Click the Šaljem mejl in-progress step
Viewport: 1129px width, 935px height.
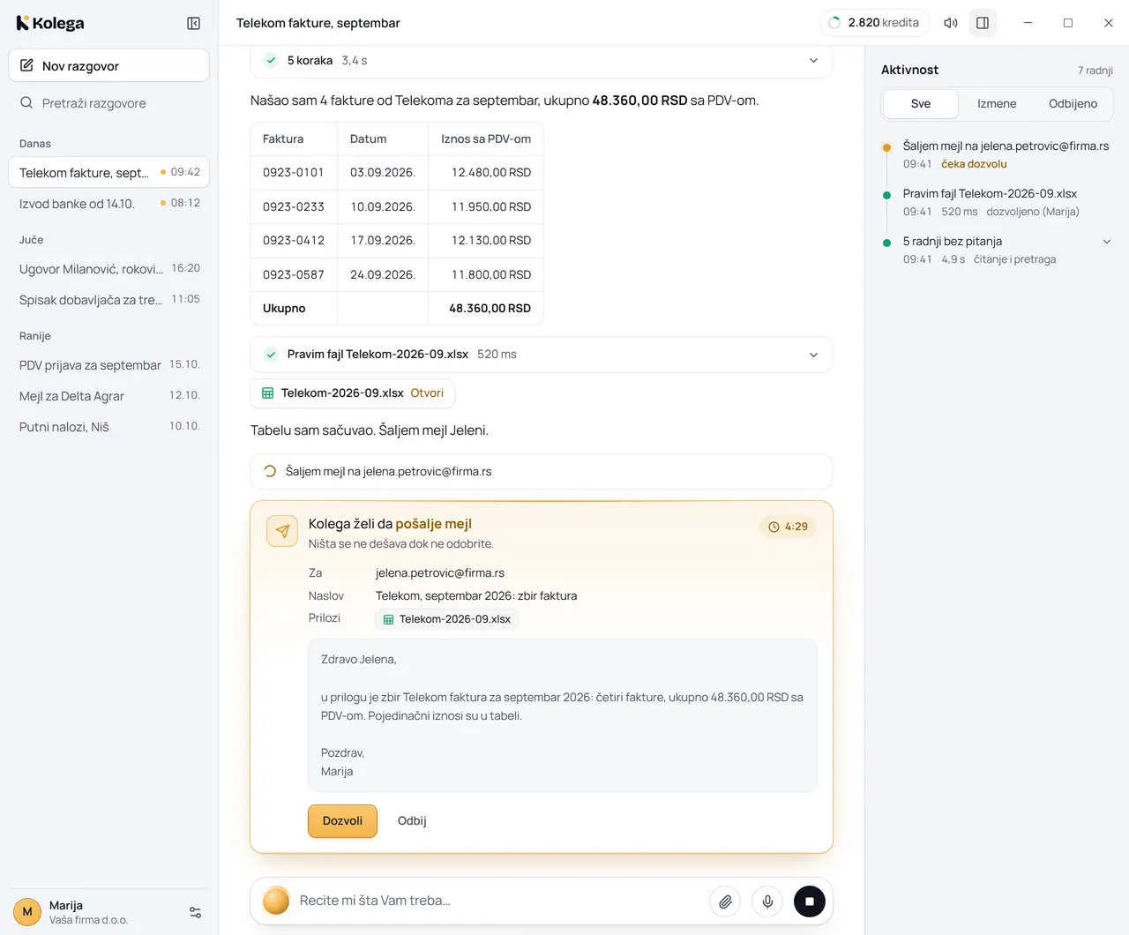(542, 472)
